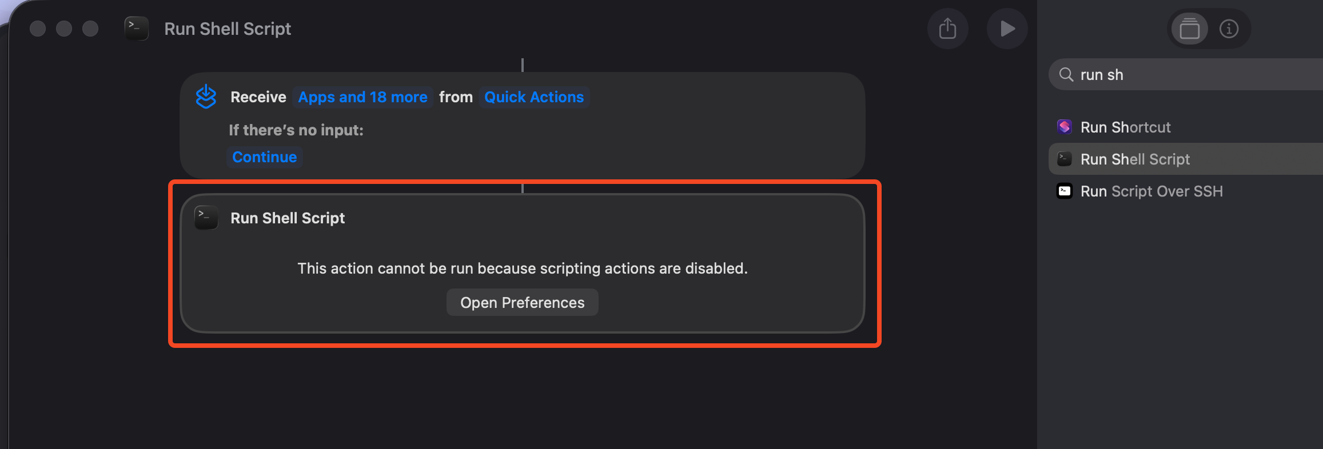Screen dimensions: 1323x449
Task: Open the Apps and 18 more selector
Action: click(x=362, y=97)
